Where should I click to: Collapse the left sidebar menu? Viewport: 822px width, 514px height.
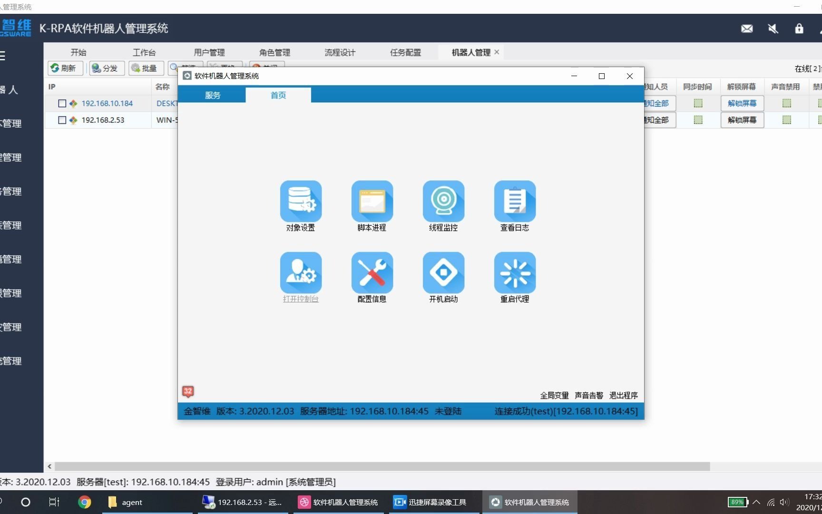tap(4, 56)
